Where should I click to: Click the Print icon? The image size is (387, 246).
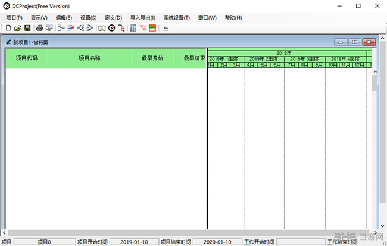point(39,28)
